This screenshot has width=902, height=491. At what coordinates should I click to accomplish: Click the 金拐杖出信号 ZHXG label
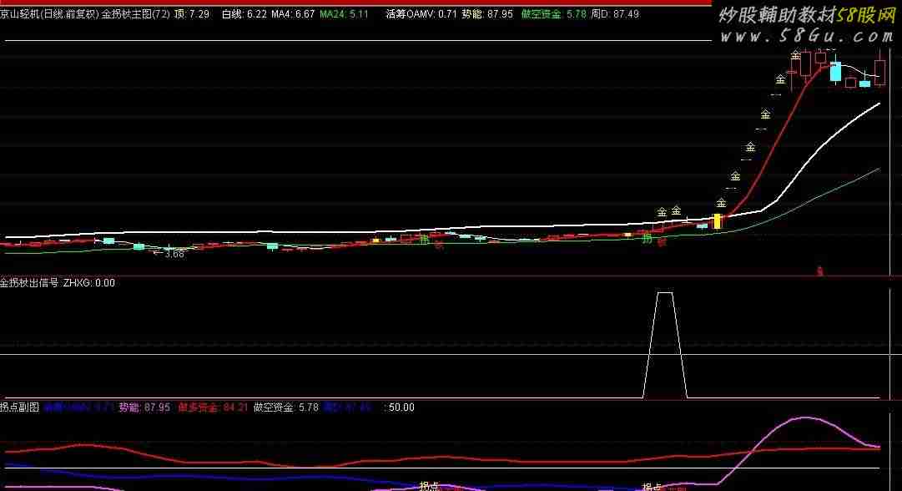(57, 283)
